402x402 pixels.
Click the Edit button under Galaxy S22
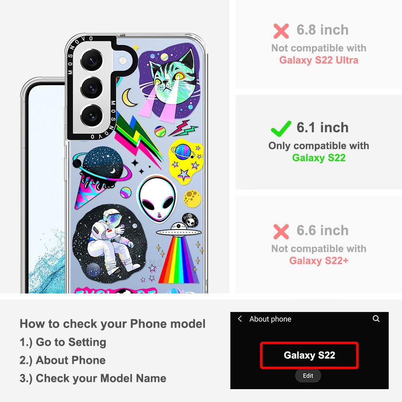pyautogui.click(x=308, y=375)
